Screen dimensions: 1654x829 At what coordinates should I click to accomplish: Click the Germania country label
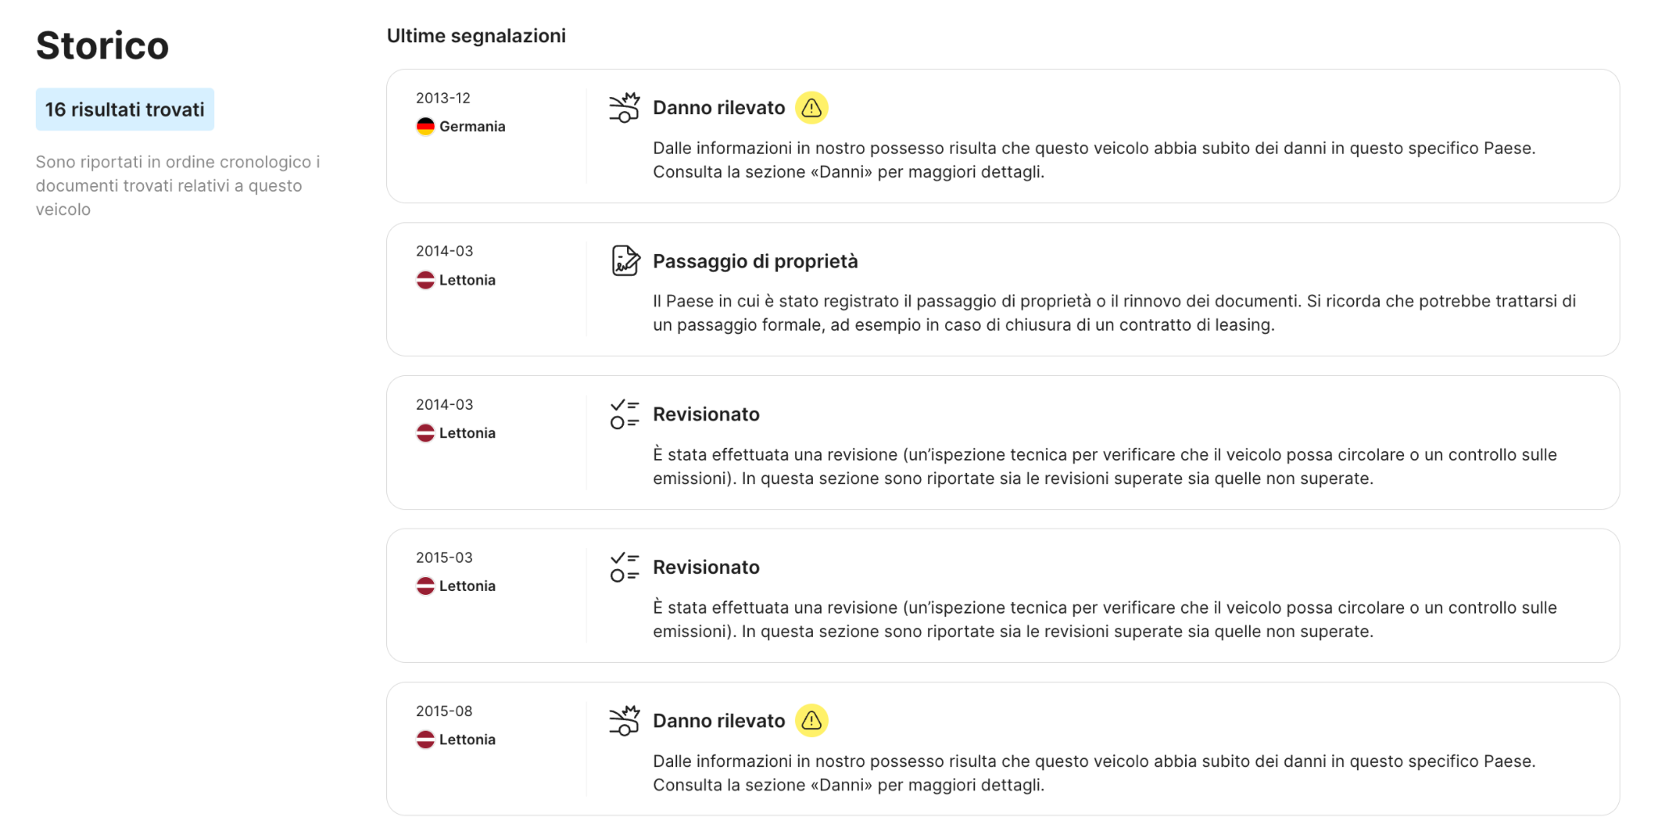pyautogui.click(x=473, y=126)
